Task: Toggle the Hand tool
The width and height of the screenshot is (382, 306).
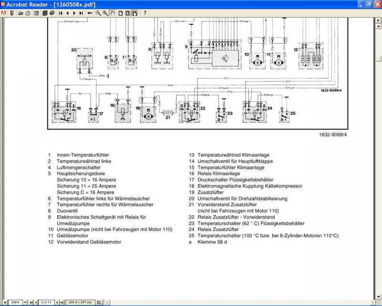Action: click(113, 13)
